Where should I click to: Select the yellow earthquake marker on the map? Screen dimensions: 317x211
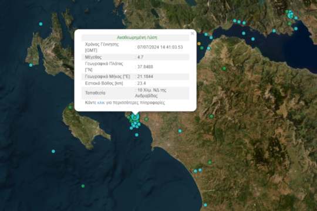[x=199, y=43]
